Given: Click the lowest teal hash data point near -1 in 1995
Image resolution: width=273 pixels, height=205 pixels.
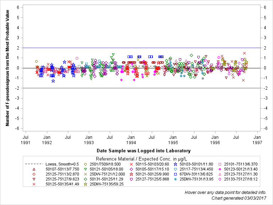Looking at the screenshot, I should tap(203, 79).
